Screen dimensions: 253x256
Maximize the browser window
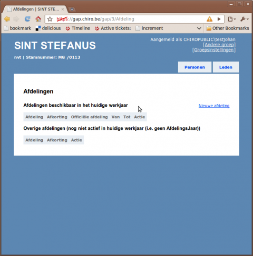tap(239, 4)
